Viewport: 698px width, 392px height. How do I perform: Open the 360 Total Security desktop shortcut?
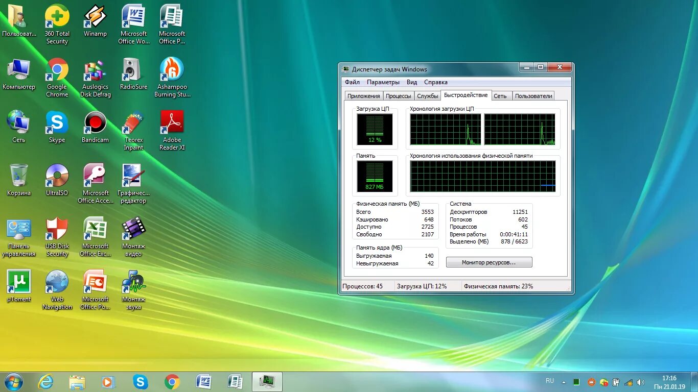click(57, 24)
